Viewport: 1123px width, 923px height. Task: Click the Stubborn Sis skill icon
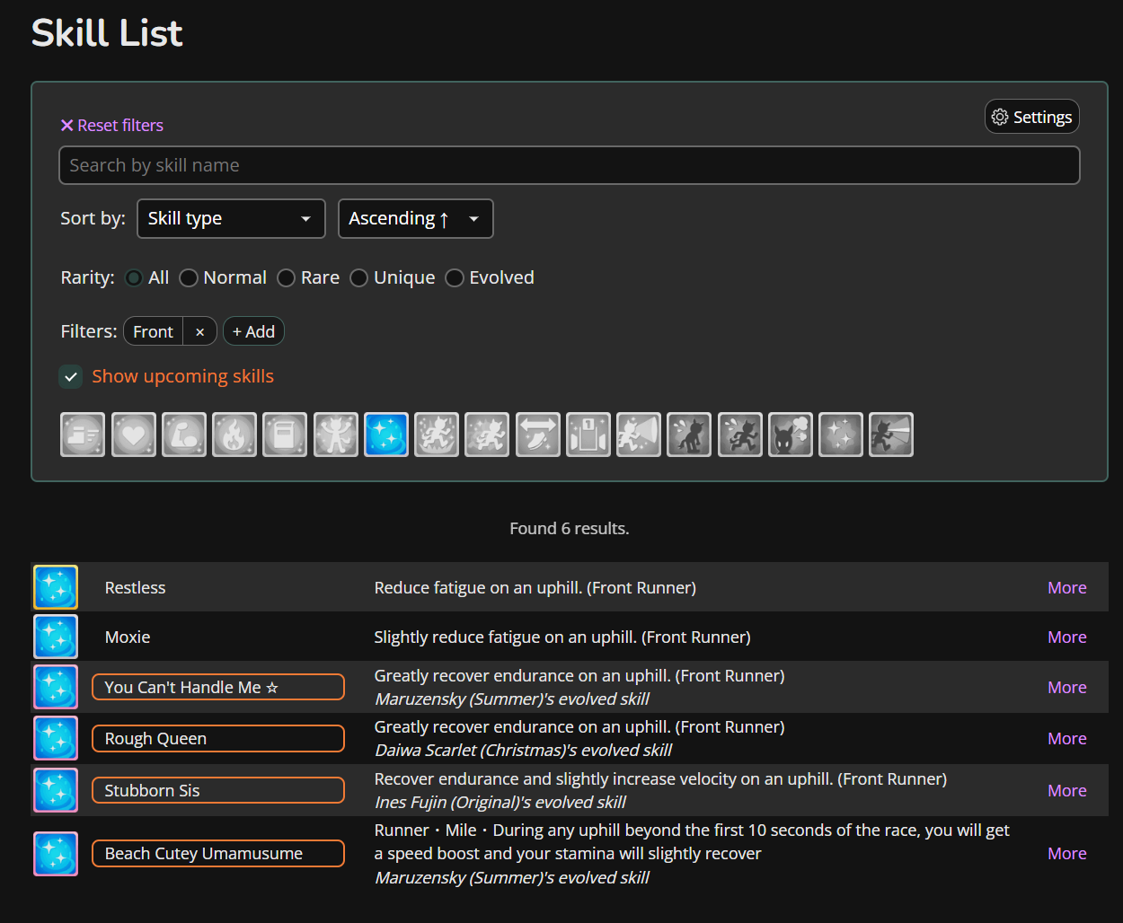click(56, 790)
